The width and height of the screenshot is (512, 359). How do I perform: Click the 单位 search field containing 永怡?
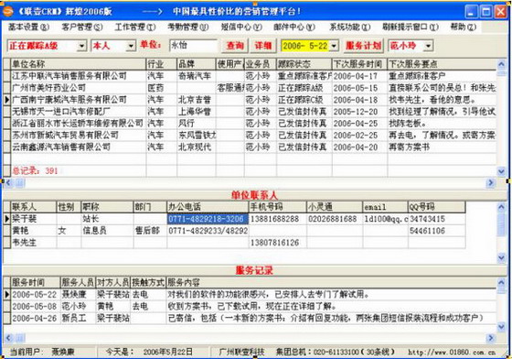(193, 46)
